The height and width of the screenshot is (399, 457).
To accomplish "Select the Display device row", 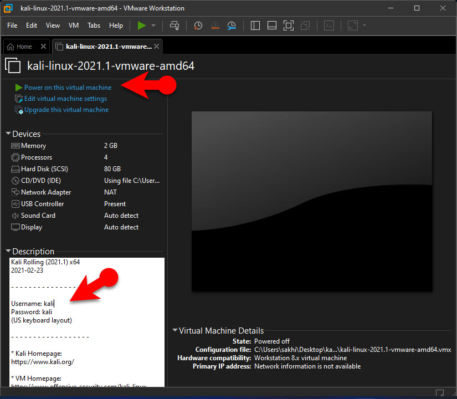I will click(x=86, y=227).
